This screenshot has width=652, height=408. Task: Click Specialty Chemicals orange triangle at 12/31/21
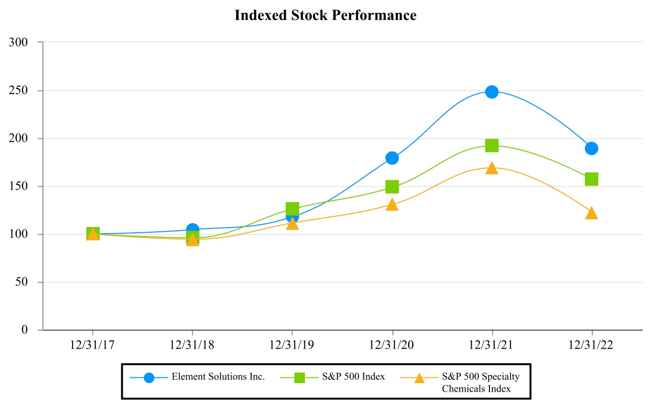click(x=491, y=168)
